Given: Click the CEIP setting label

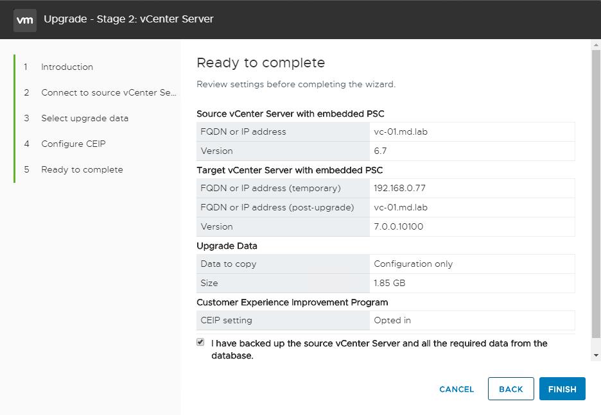Looking at the screenshot, I should [226, 320].
